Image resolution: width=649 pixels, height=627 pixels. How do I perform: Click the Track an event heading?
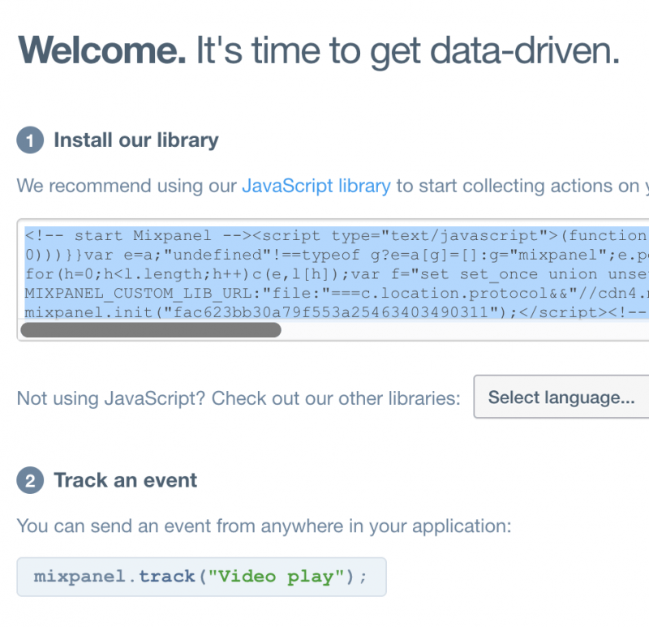point(124,480)
